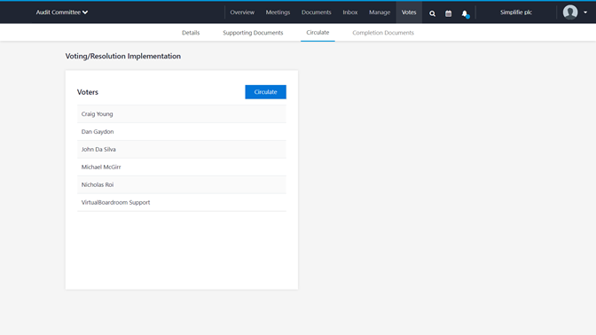Viewport: 596px width, 335px height.
Task: Open the Manage menu item
Action: pyautogui.click(x=380, y=12)
